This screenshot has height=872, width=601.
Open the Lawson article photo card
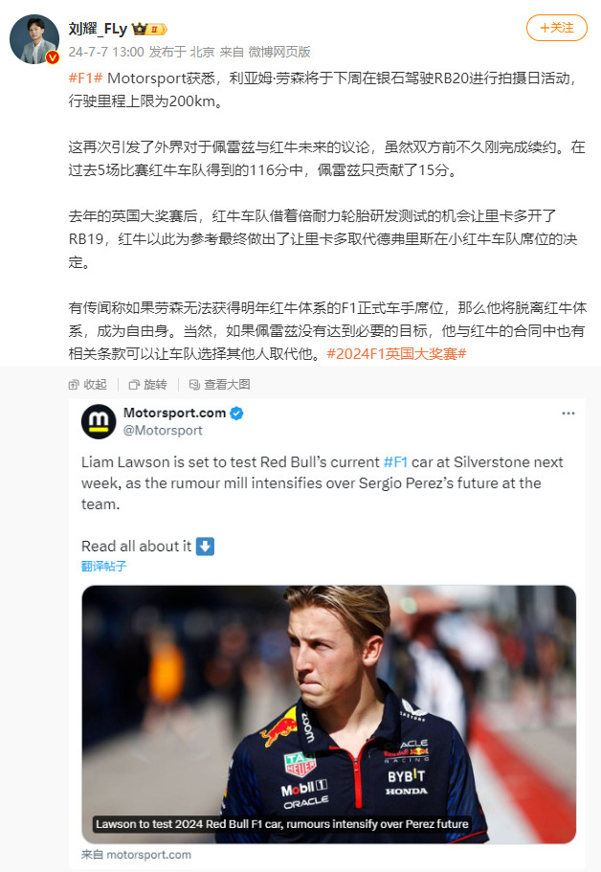(328, 714)
